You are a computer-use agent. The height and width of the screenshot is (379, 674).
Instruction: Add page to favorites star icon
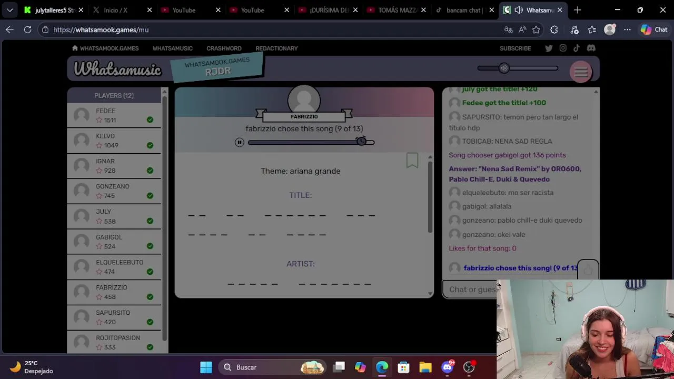pos(536,30)
